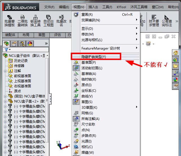The height and width of the screenshot is (156, 181).
Task: Open the 编辑(E) menu
Action: coord(64,7)
